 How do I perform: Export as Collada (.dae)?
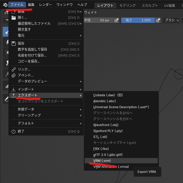click(x=121, y=95)
